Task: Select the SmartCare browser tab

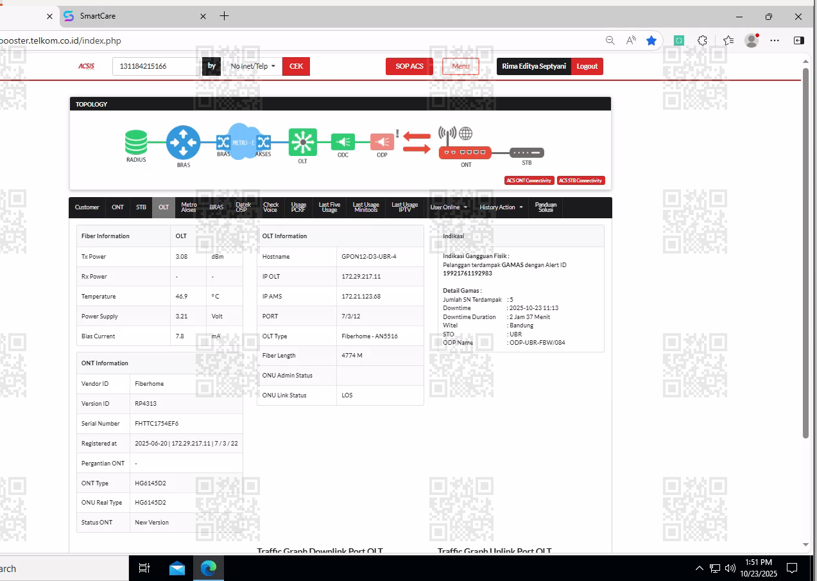Action: coord(135,16)
